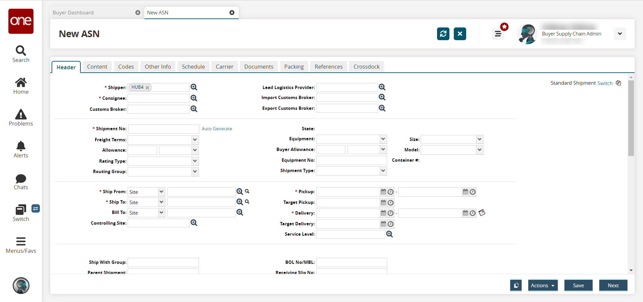Open the Chats icon in the sidebar
The height and width of the screenshot is (302, 643).
21,181
